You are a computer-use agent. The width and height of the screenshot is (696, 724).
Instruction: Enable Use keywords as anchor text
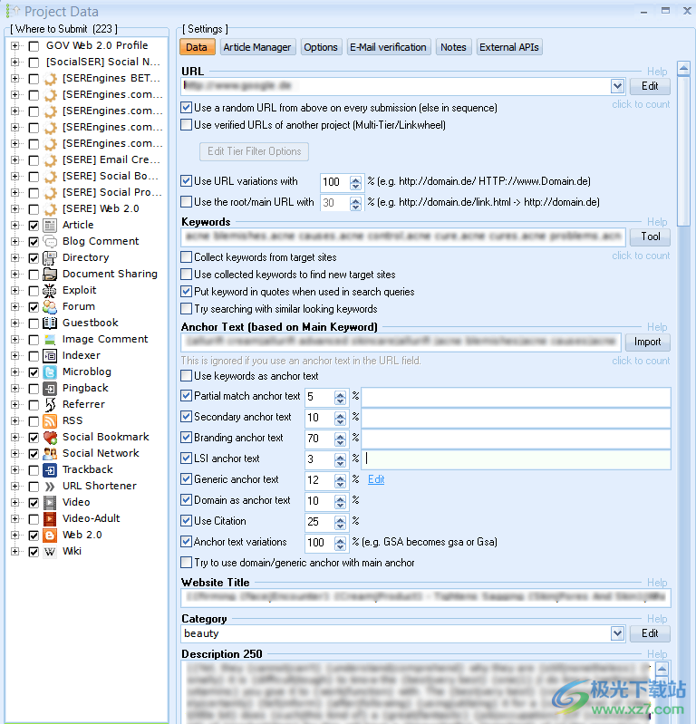pos(186,375)
